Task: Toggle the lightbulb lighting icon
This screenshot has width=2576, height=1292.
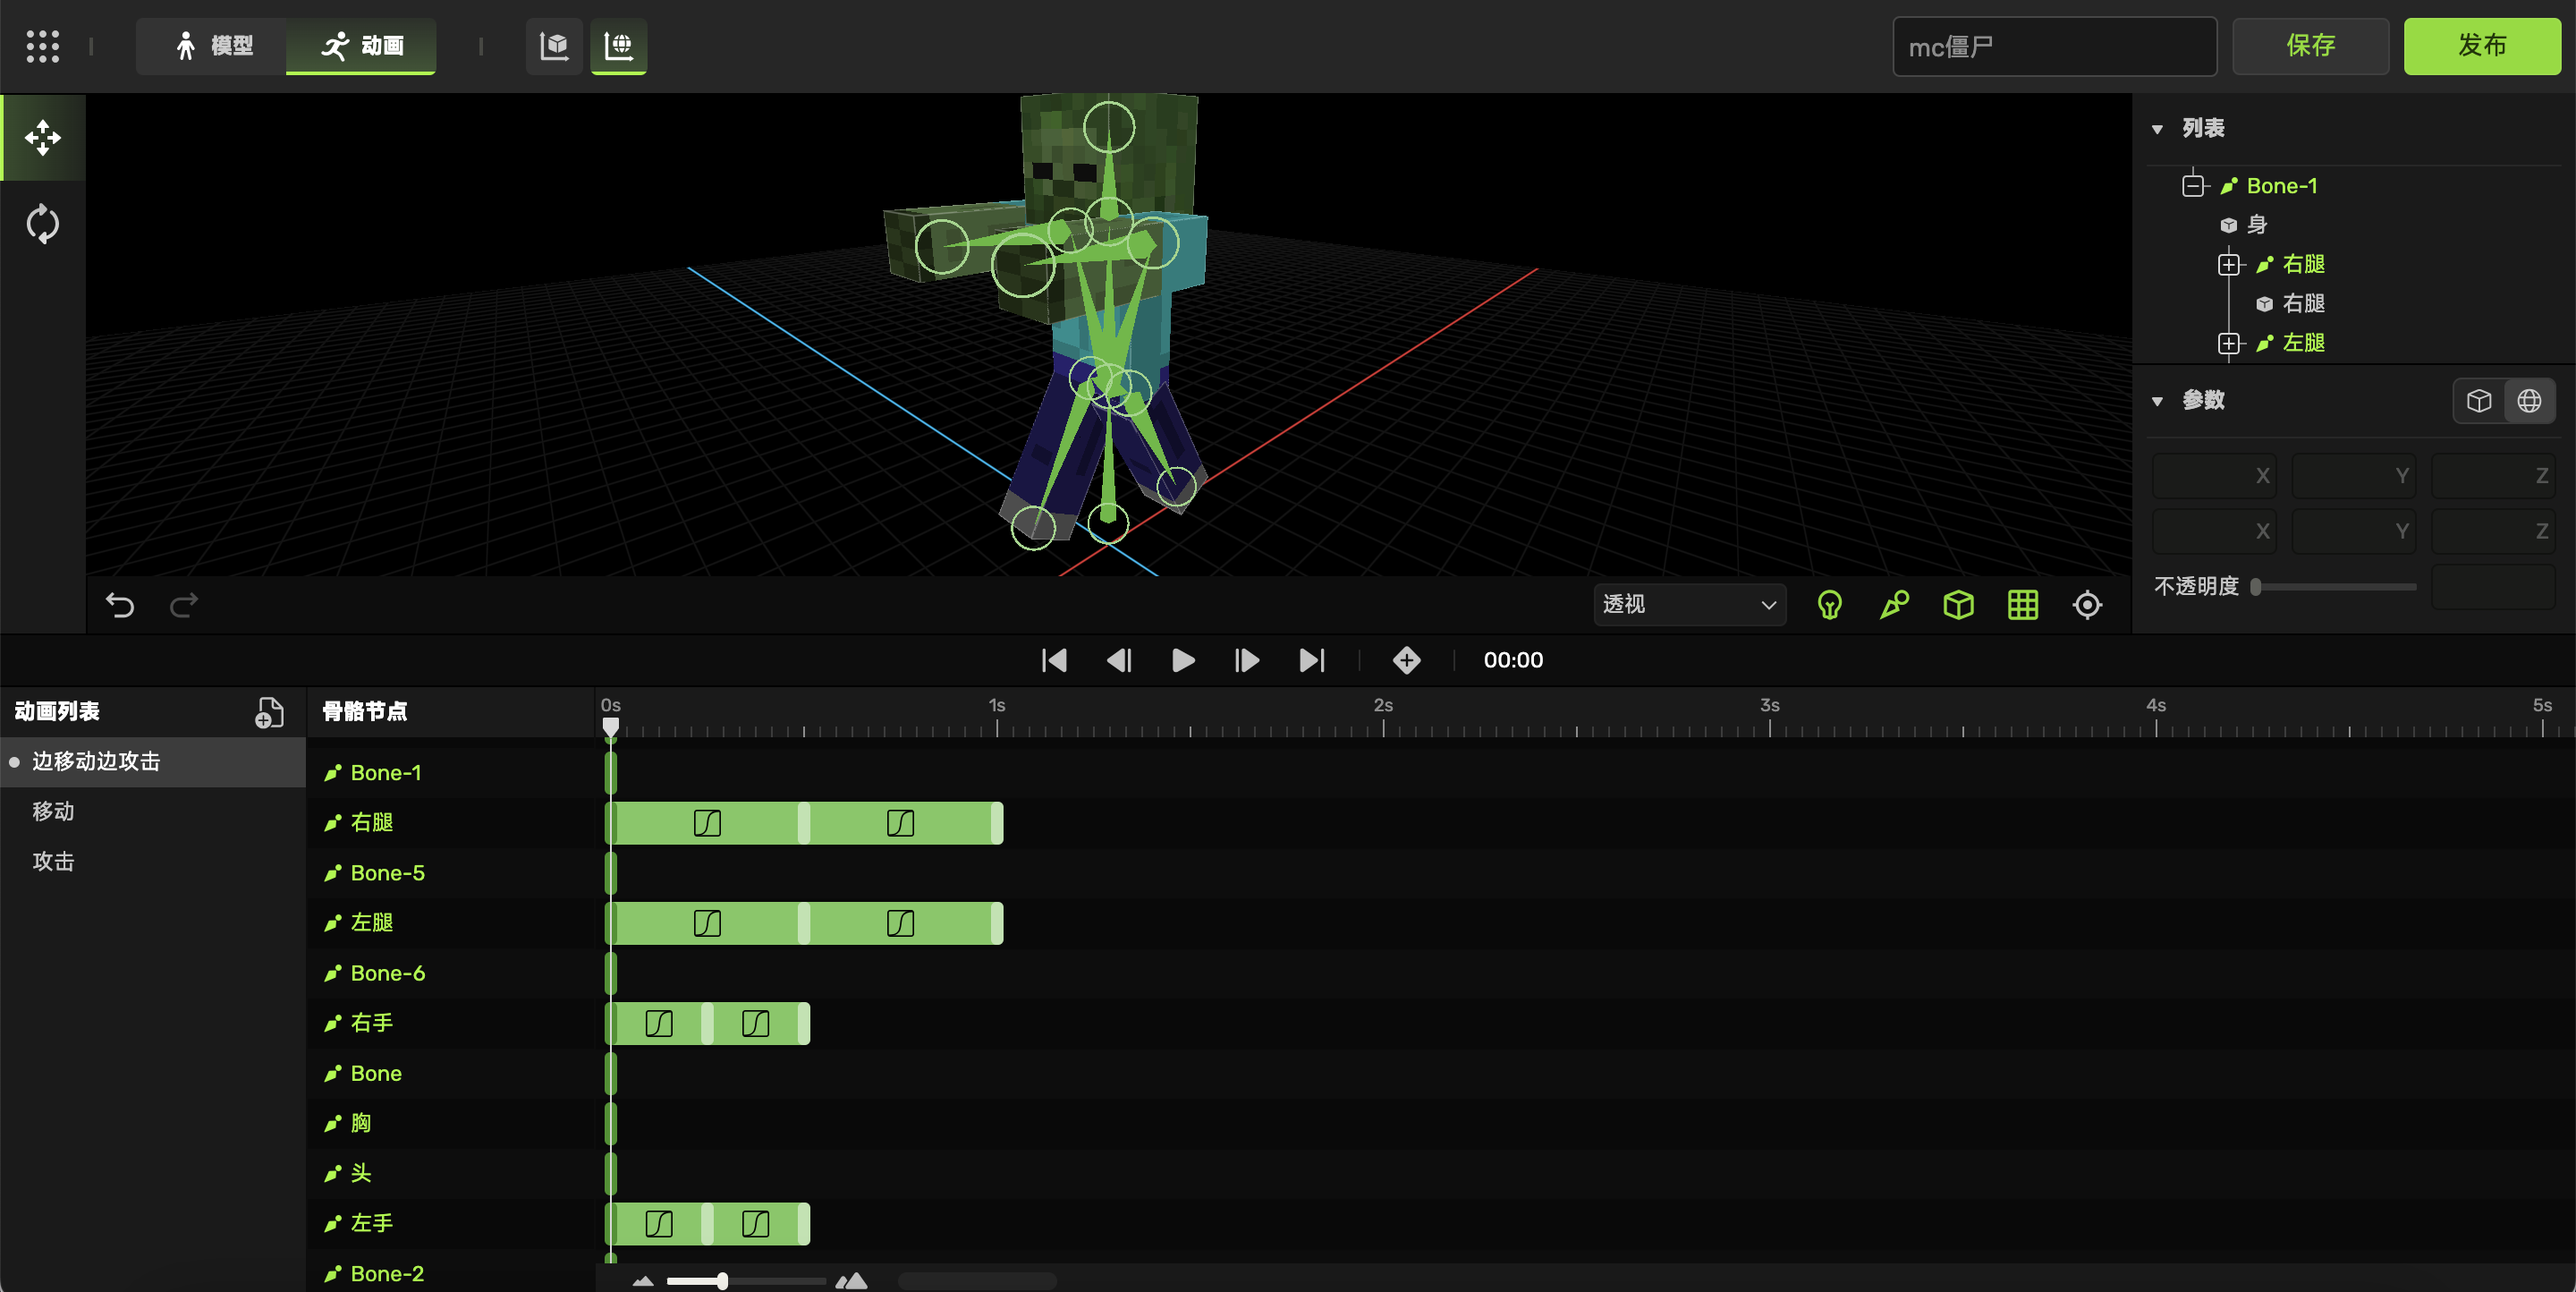Action: coord(1830,605)
